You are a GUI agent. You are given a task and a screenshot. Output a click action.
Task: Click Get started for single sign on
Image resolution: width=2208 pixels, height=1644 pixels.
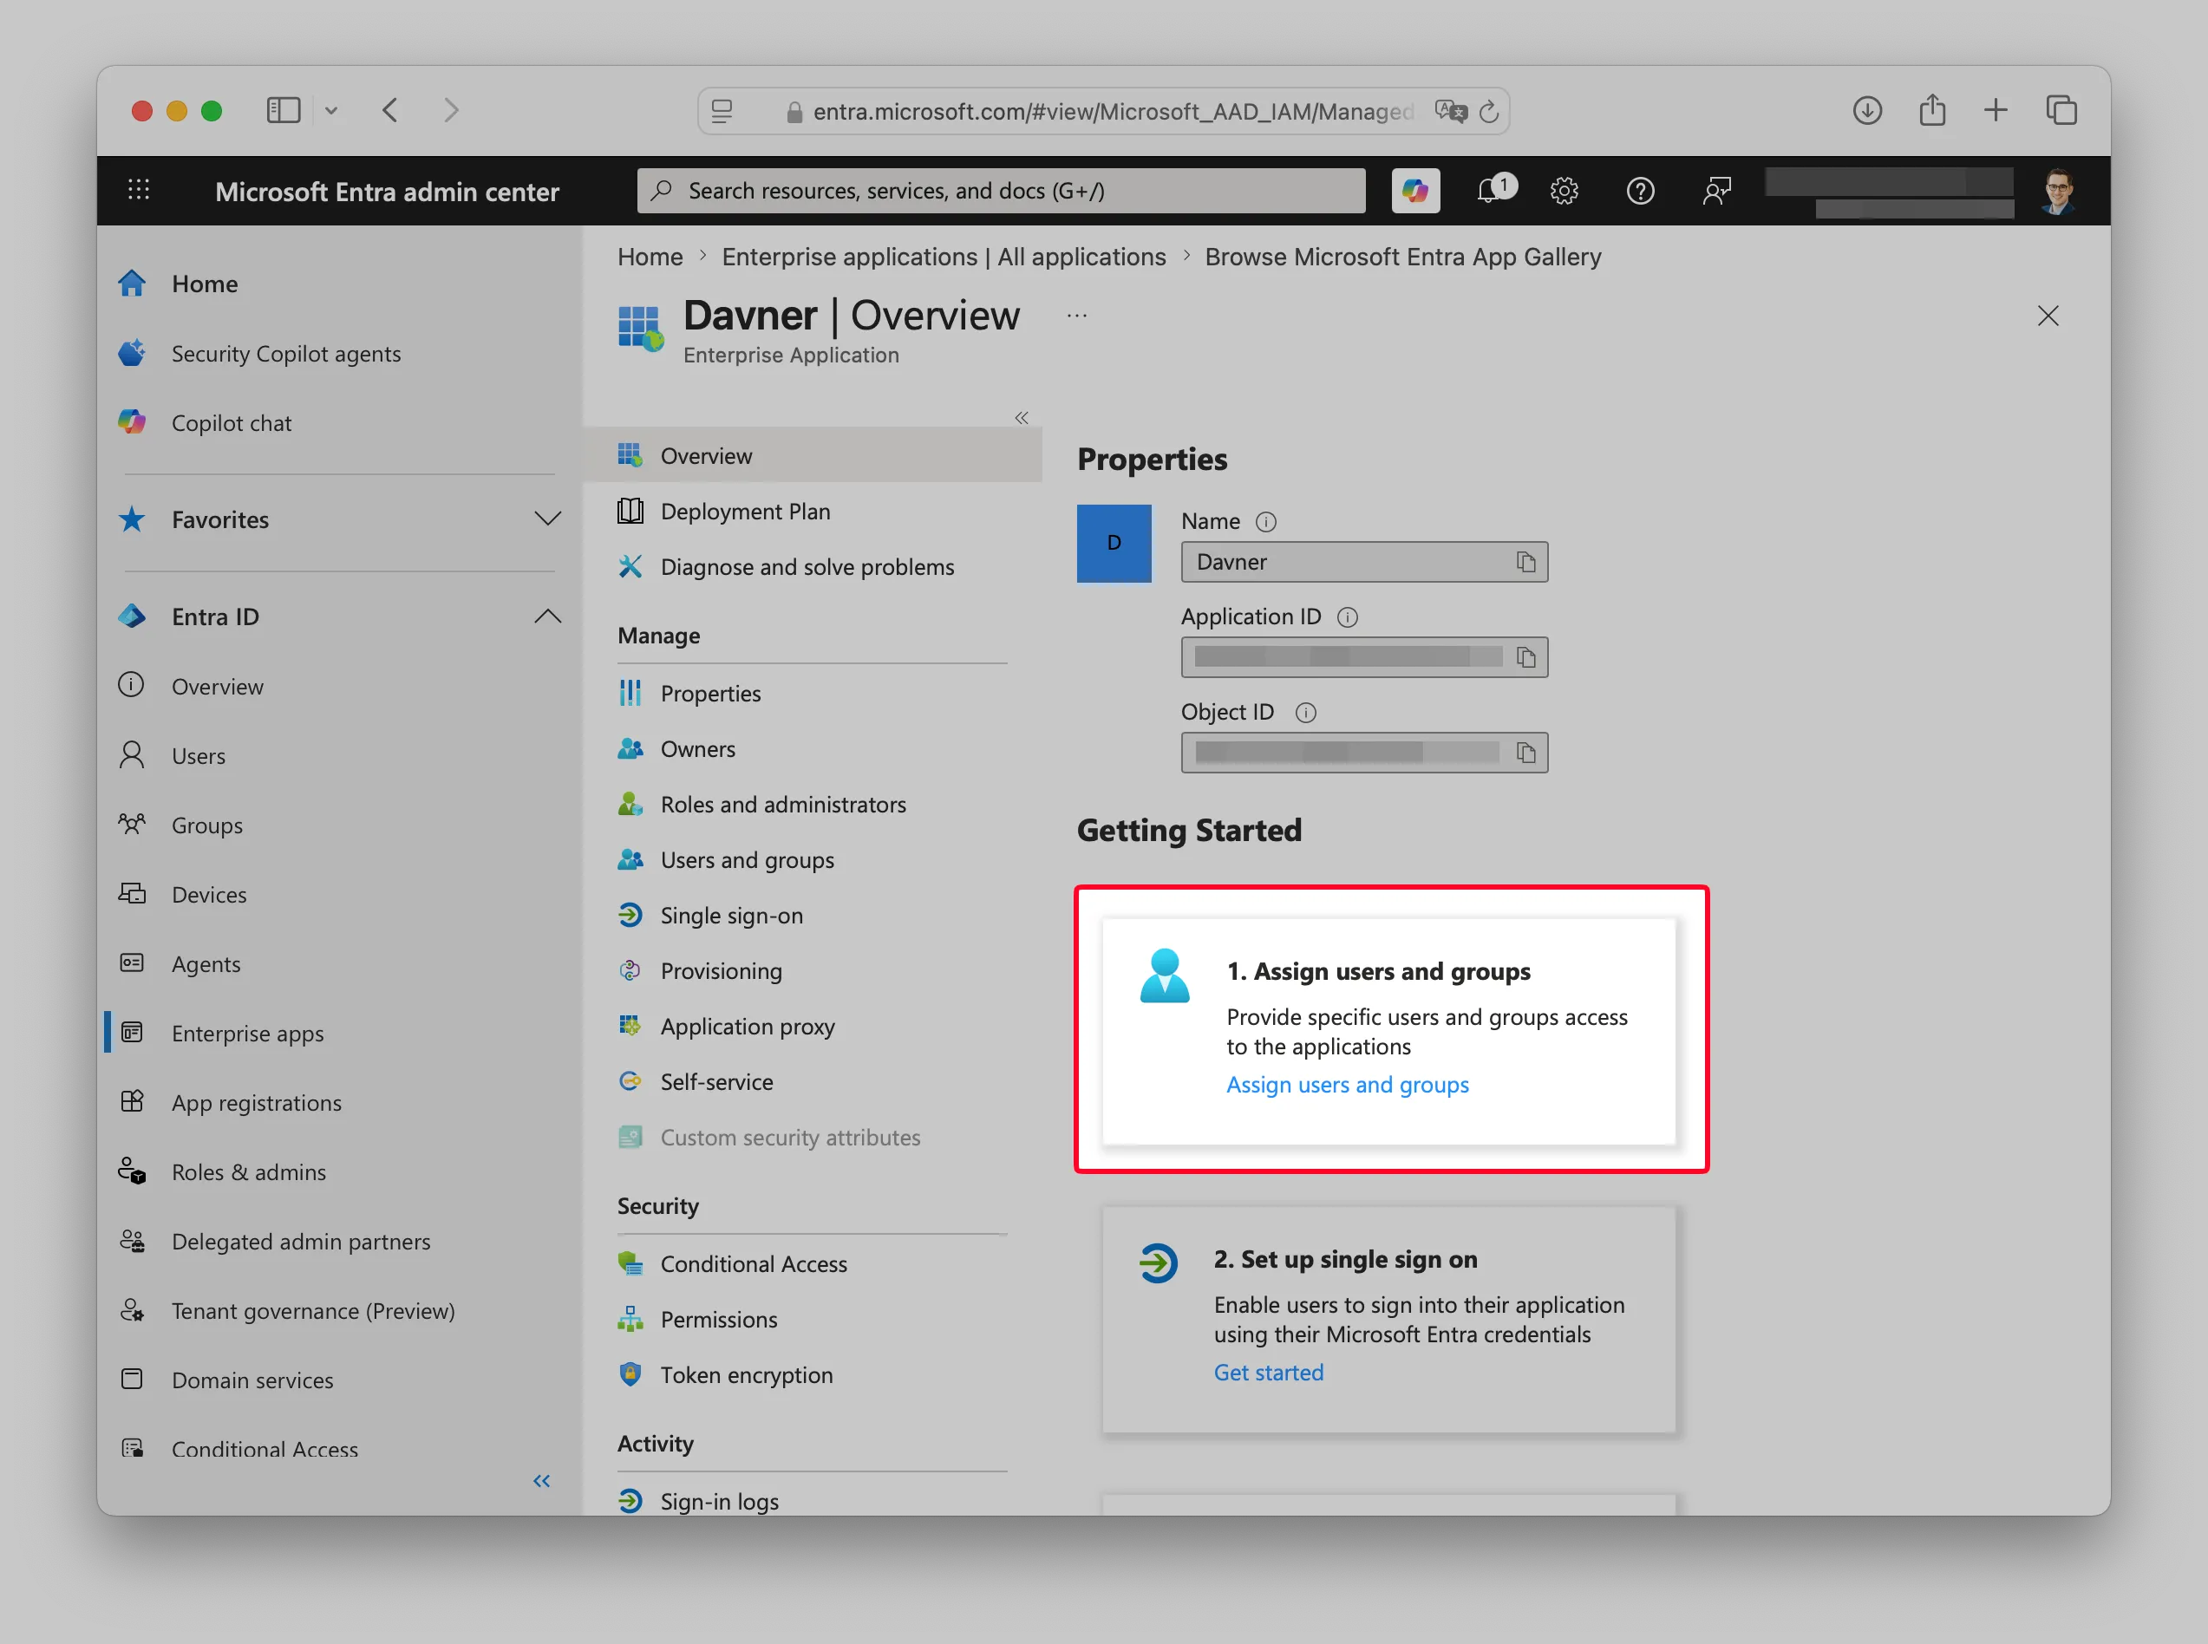point(1268,1373)
